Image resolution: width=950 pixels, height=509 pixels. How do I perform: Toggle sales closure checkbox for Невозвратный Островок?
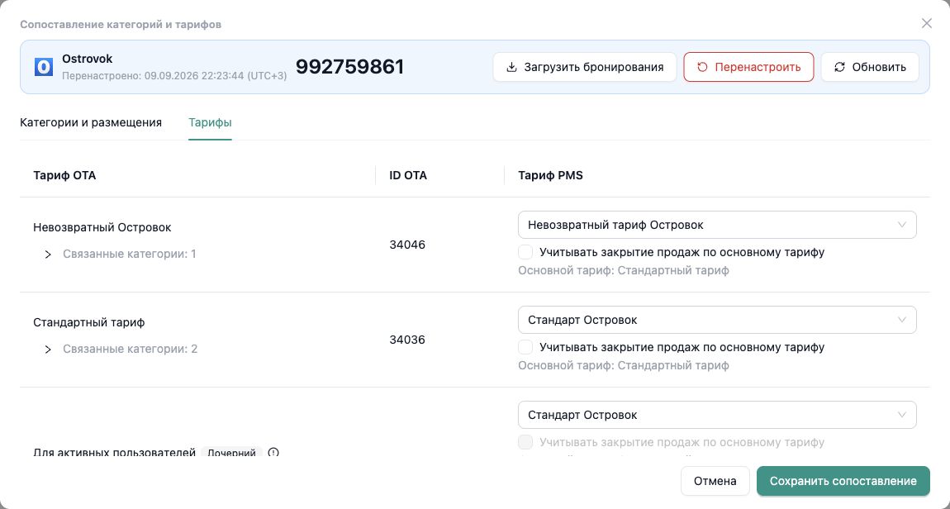point(525,252)
